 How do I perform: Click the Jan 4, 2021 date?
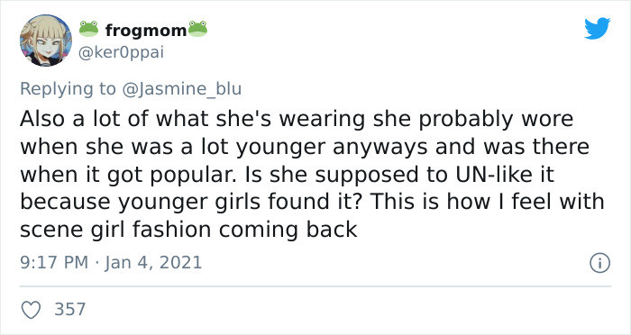coord(153,263)
